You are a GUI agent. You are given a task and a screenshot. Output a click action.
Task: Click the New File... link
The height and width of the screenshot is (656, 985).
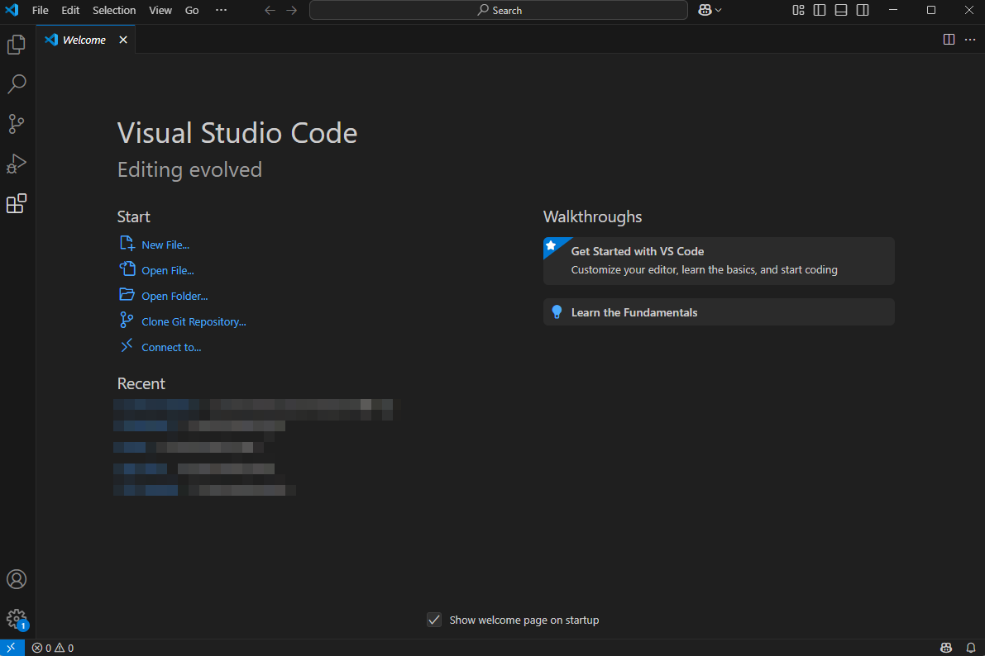click(x=165, y=245)
